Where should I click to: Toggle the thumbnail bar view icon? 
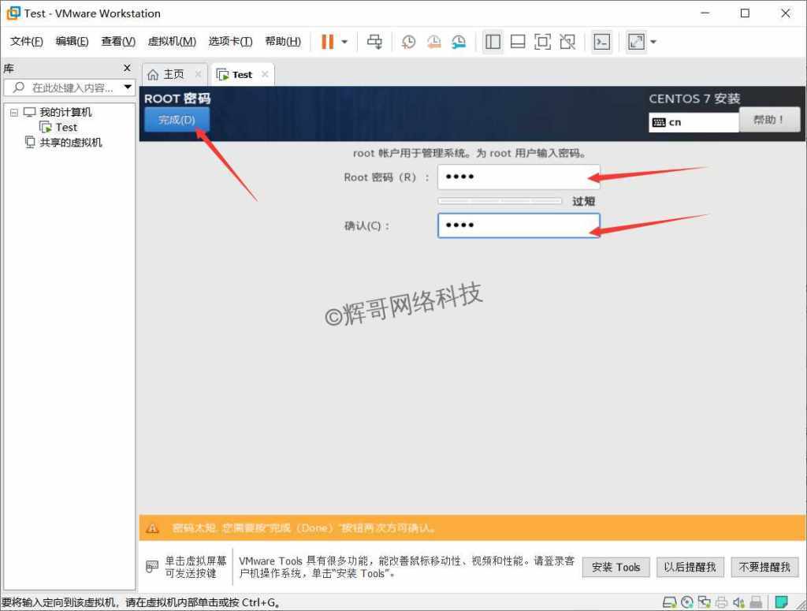pos(518,42)
